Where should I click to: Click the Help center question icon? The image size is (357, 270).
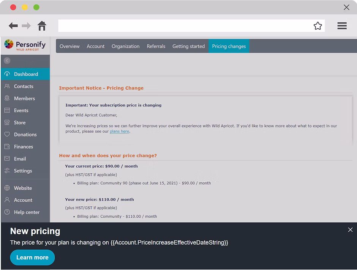tap(7, 212)
